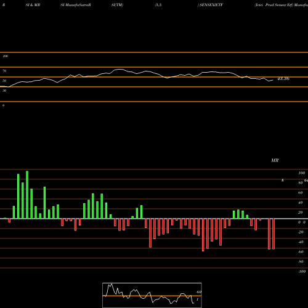308x308 pixels.
Task: Click the RSI axis label 50
Action: [4, 81]
